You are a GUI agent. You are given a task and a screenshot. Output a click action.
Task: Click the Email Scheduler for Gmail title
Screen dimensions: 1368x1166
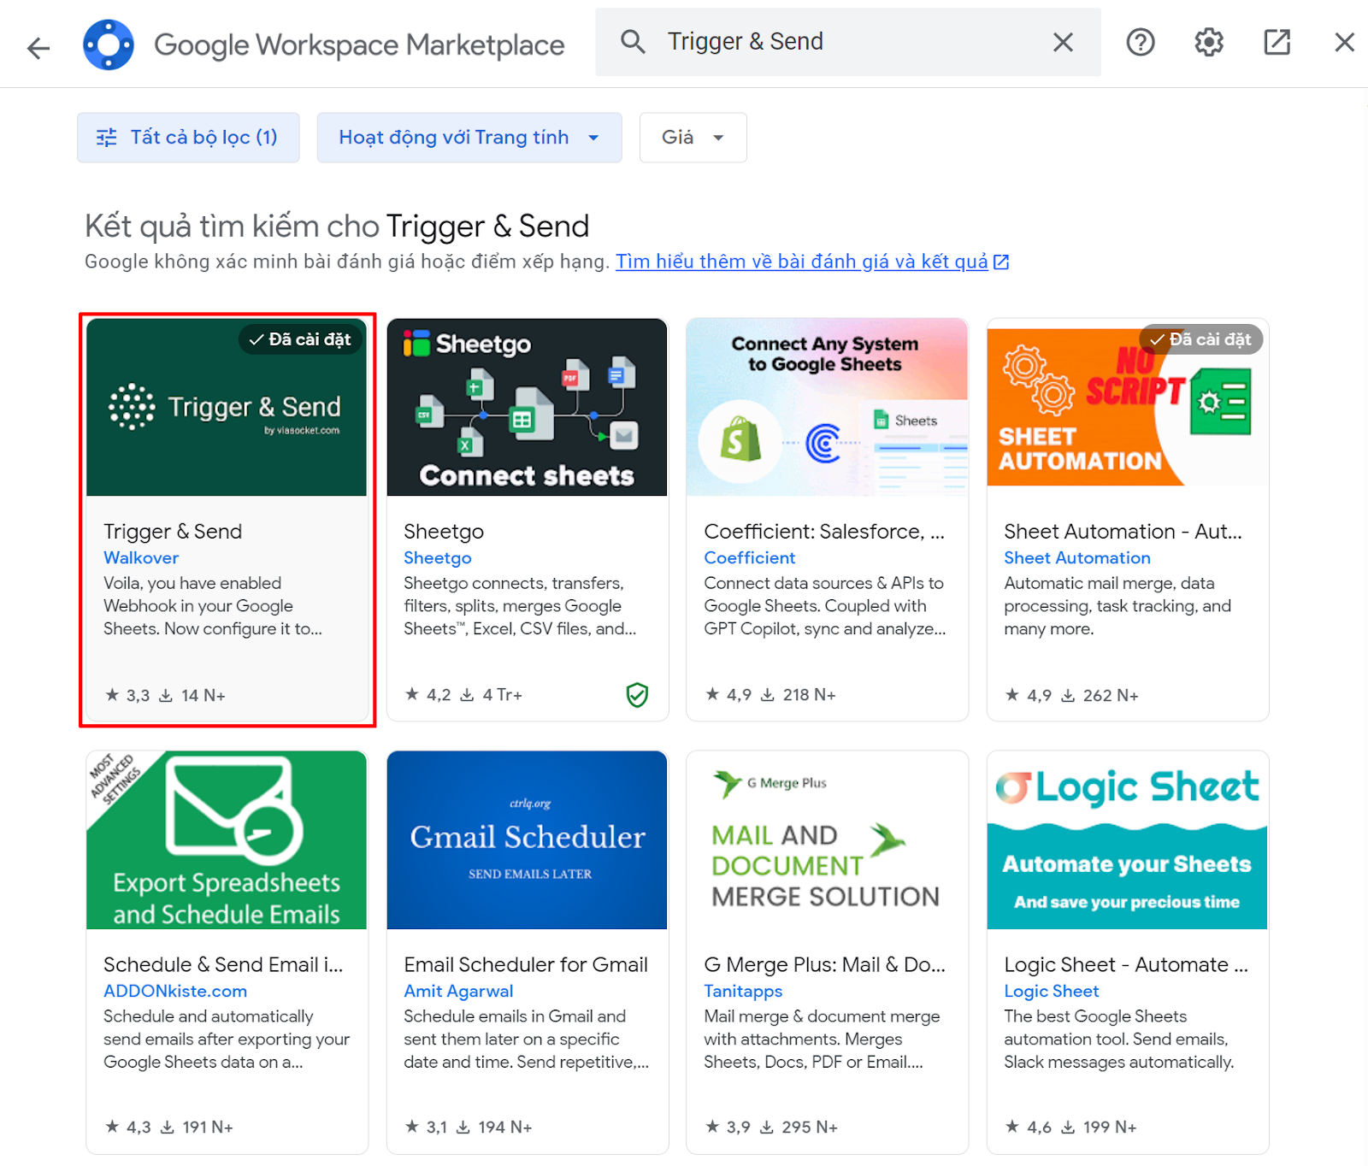pos(526,965)
